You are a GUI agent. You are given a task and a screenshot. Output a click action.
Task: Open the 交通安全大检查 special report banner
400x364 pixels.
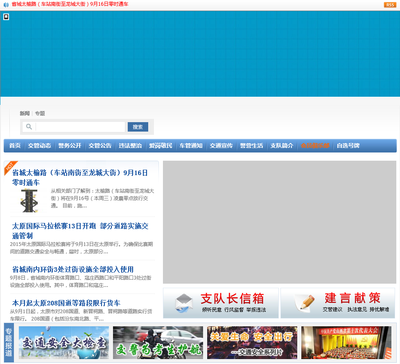click(64, 343)
